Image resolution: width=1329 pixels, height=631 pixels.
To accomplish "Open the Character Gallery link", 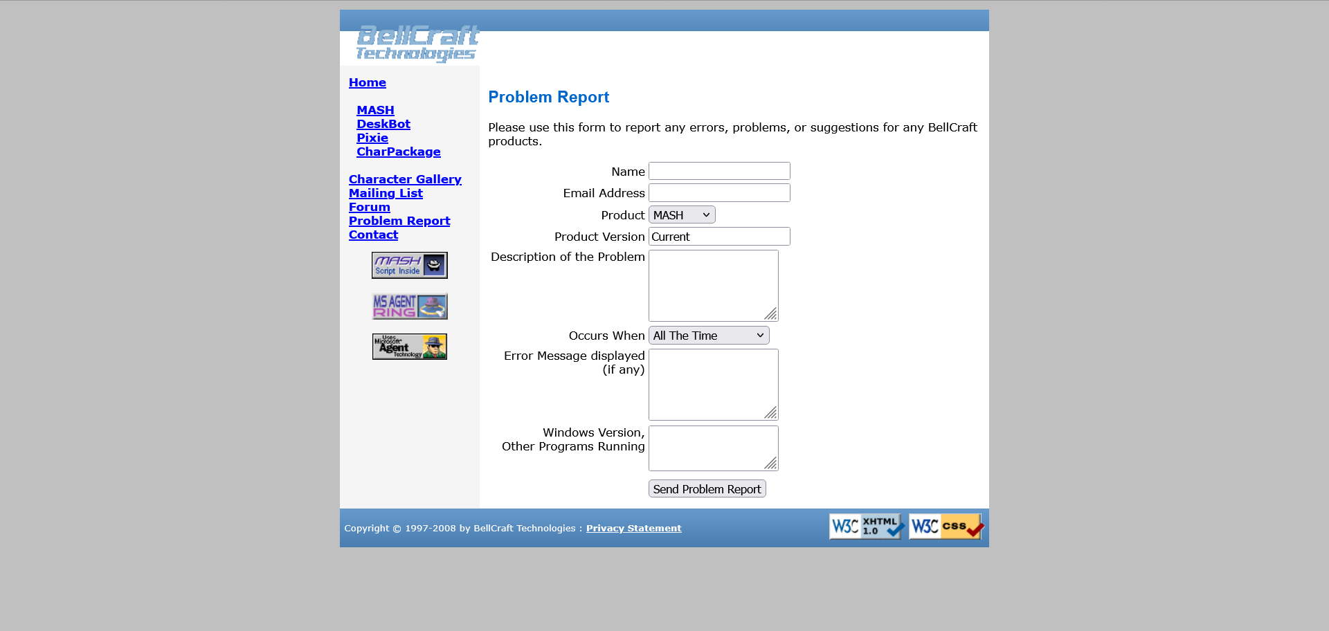I will tap(404, 179).
